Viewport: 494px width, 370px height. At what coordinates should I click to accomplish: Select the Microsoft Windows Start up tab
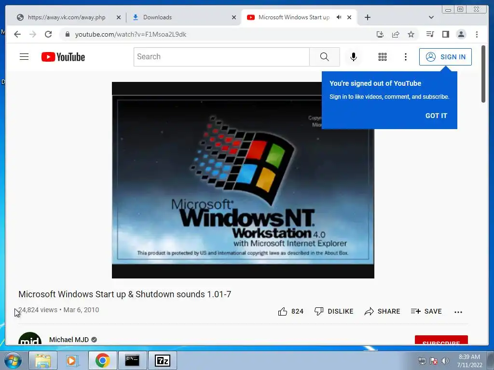coord(293,17)
